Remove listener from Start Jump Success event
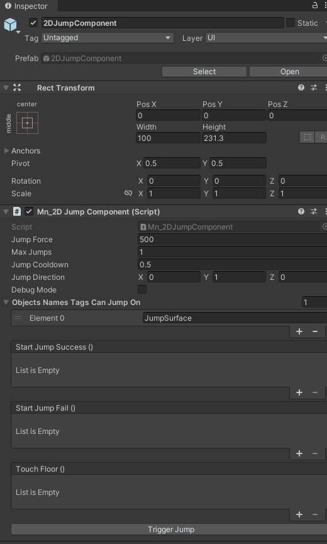The width and height of the screenshot is (327, 544). [315, 392]
